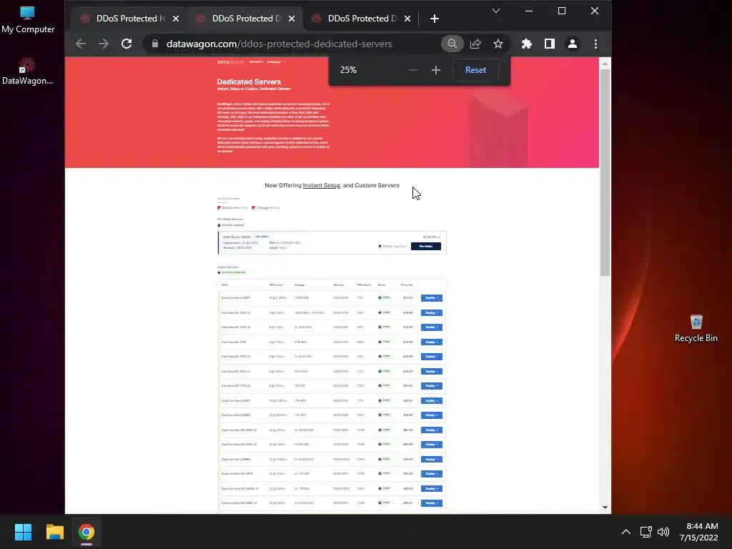Click the Memory column header in the server table

(x=339, y=285)
